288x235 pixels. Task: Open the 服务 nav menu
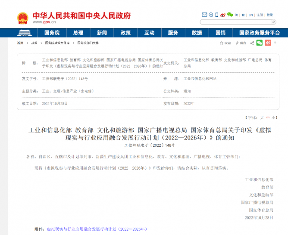point(173,33)
